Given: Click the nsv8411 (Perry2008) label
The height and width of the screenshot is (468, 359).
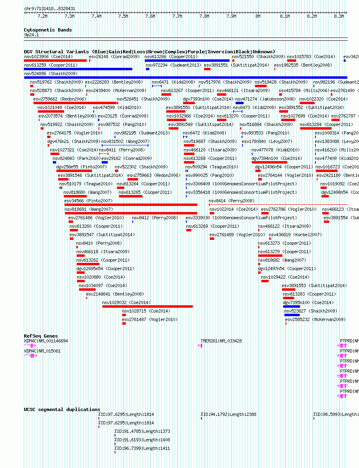Looking at the screenshot, I should (x=122, y=149).
